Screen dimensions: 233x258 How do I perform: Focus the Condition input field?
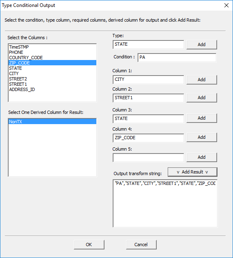(x=177, y=58)
